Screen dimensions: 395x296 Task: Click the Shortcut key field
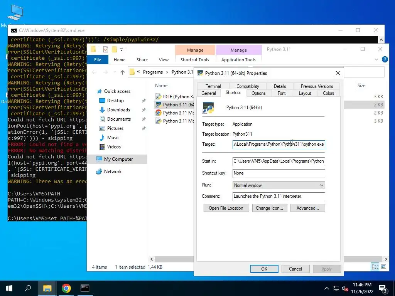point(279,173)
